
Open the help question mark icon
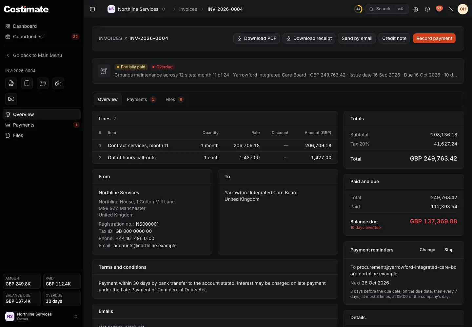(427, 9)
